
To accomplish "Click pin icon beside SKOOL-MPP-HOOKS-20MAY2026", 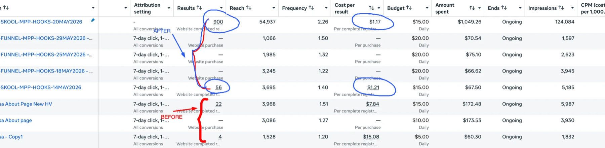I will (x=92, y=20).
